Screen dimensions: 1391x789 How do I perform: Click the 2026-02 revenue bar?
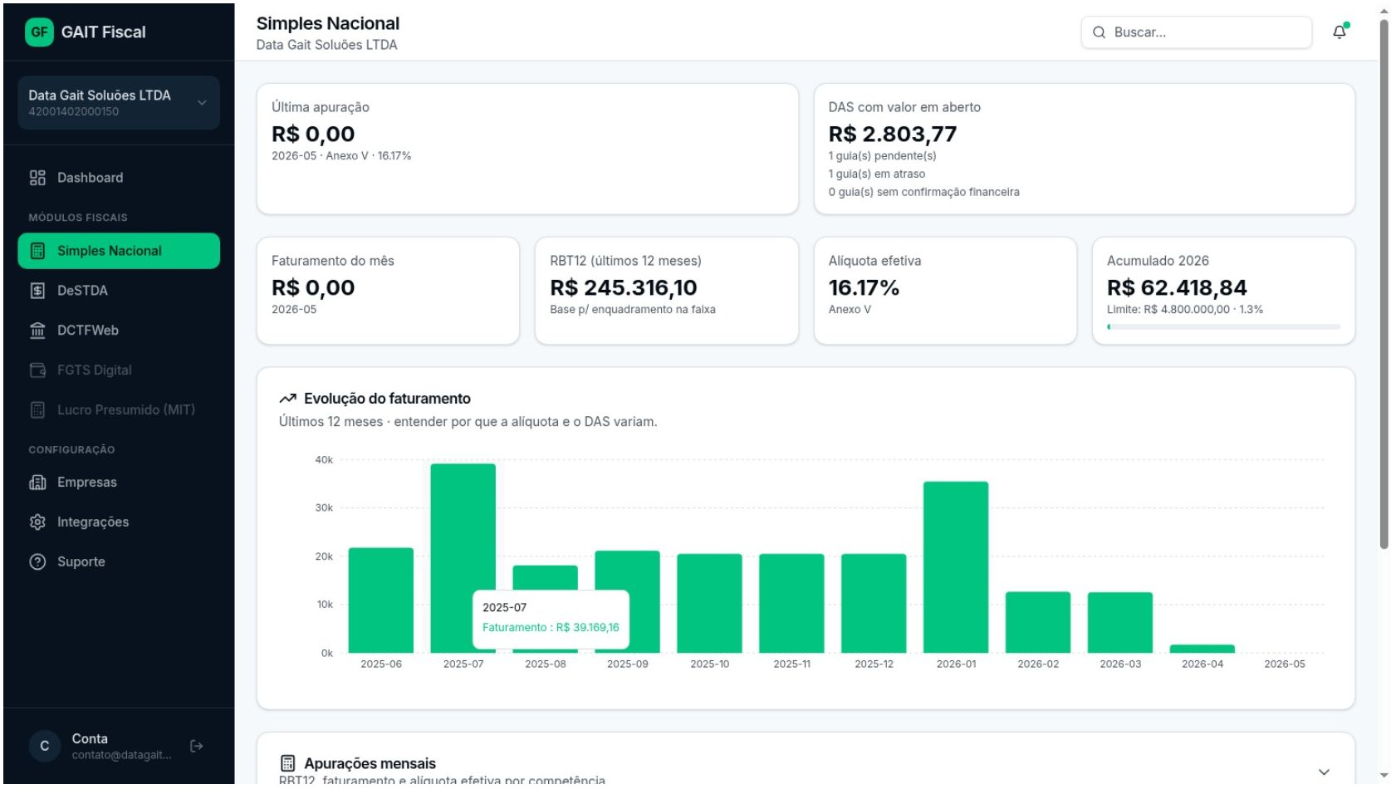point(1038,622)
